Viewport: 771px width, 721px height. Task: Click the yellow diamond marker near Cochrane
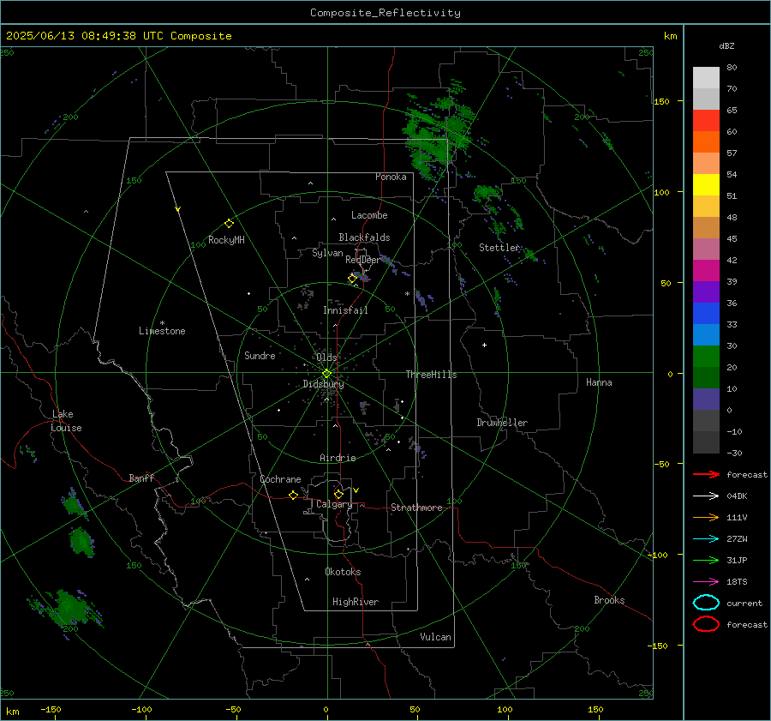293,495
